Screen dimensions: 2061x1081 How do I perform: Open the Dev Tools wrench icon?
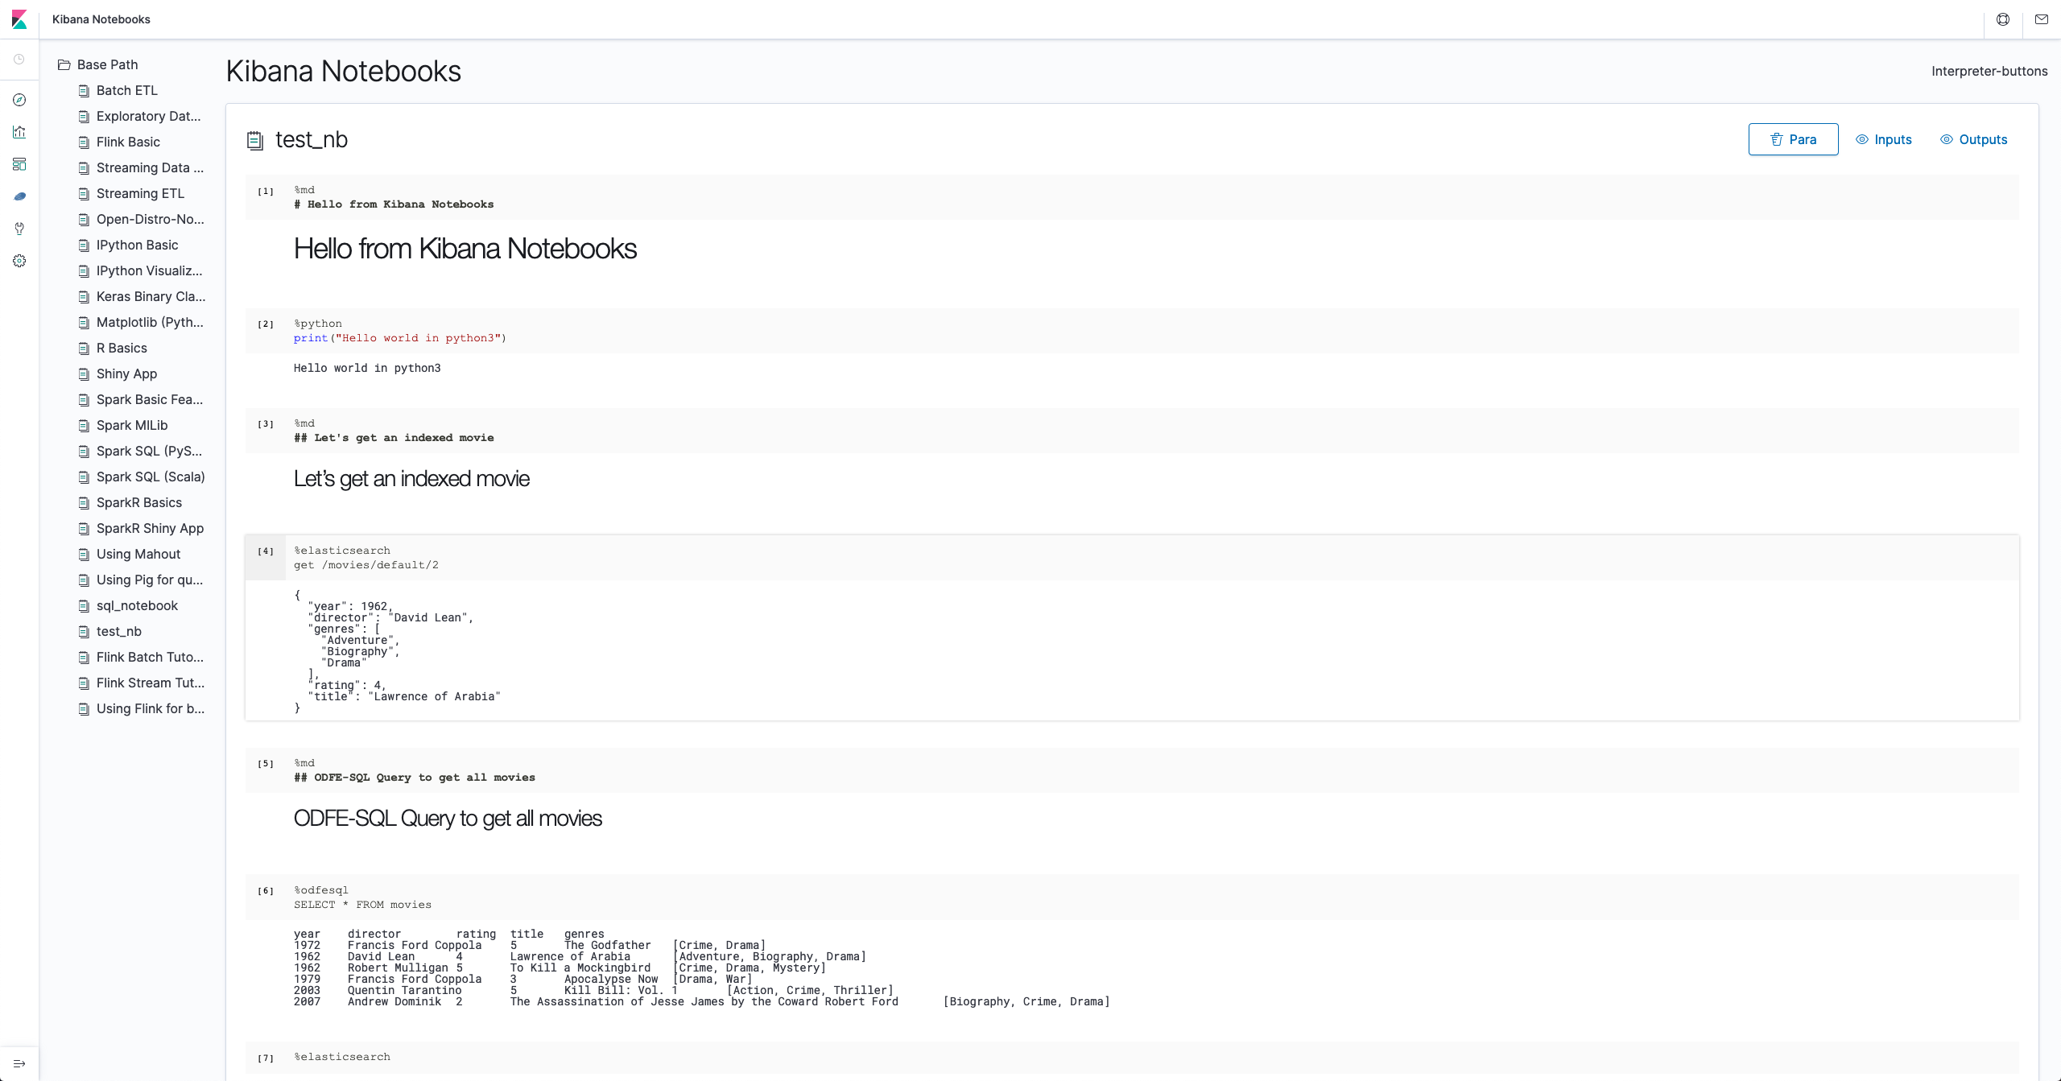(x=19, y=229)
